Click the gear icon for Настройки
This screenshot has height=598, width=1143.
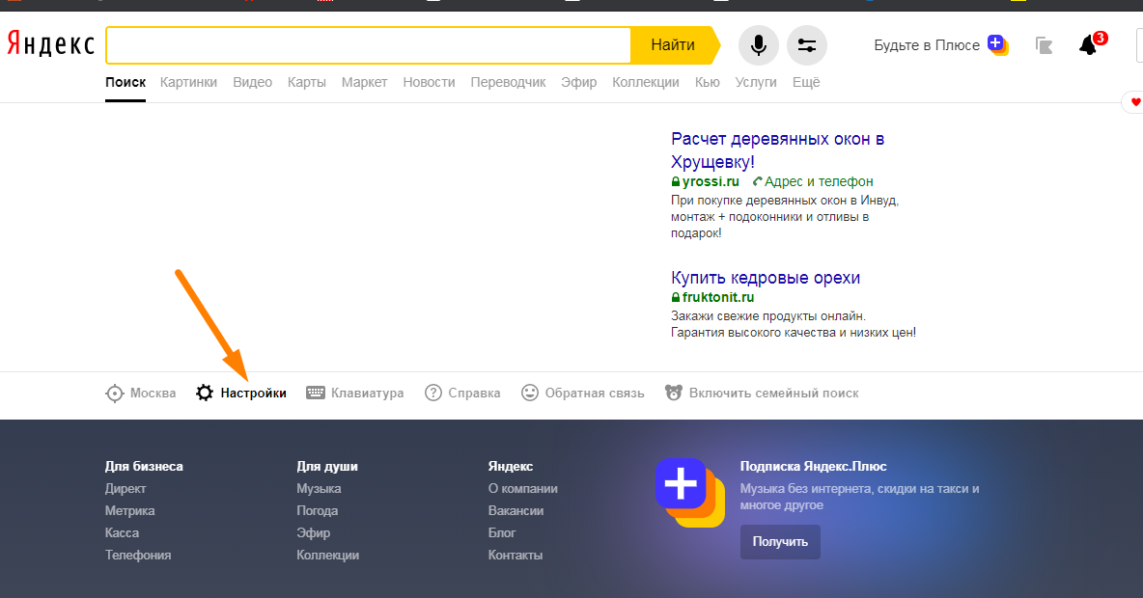pos(205,394)
